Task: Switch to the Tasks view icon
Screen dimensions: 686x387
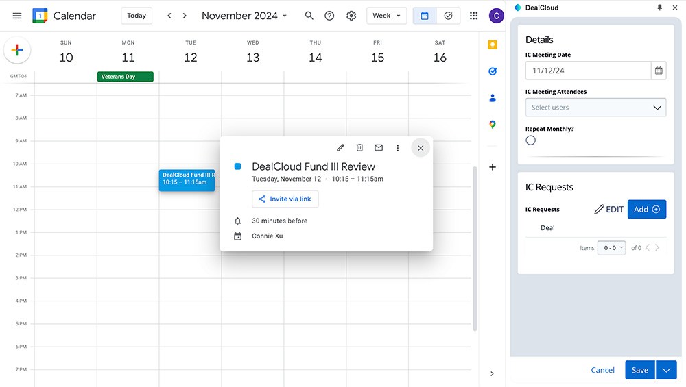Action: point(448,16)
